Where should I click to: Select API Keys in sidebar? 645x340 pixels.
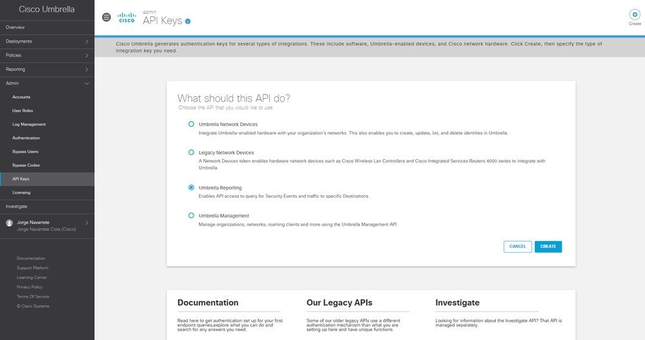[x=47, y=179]
